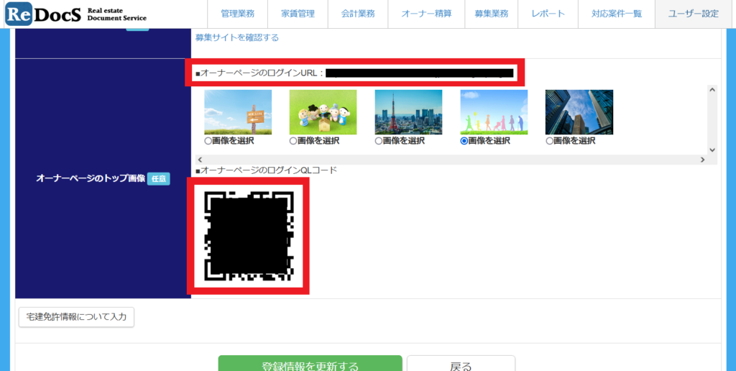Viewport: 736px width, 371px height.
Task: Select the skyscrapers image radio
Action: (549, 141)
